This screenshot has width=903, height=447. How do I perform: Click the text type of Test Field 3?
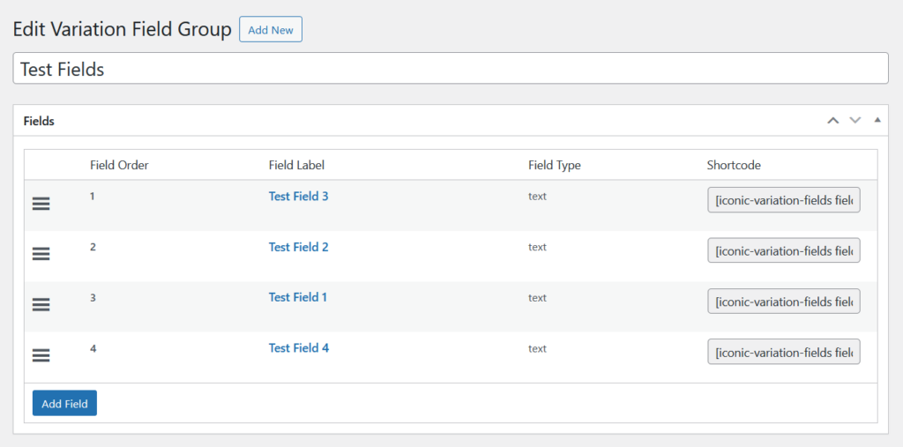537,197
